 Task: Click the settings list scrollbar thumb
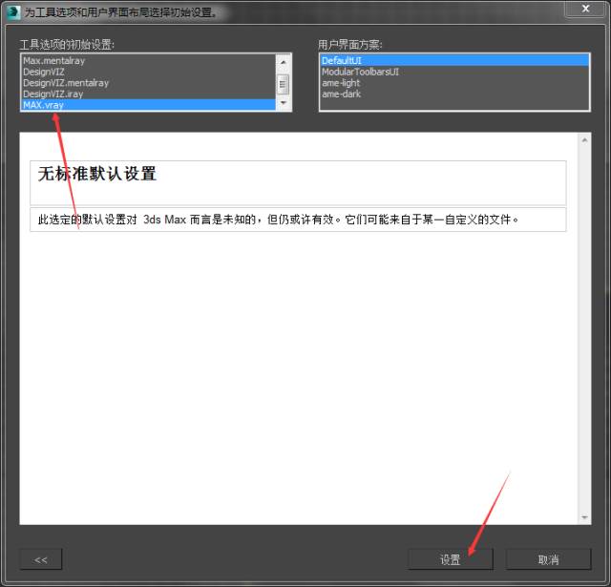tap(283, 85)
